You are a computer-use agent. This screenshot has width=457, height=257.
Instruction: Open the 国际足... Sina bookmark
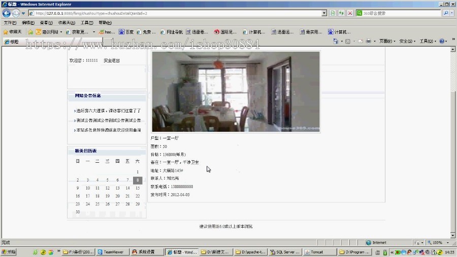tap(225, 32)
